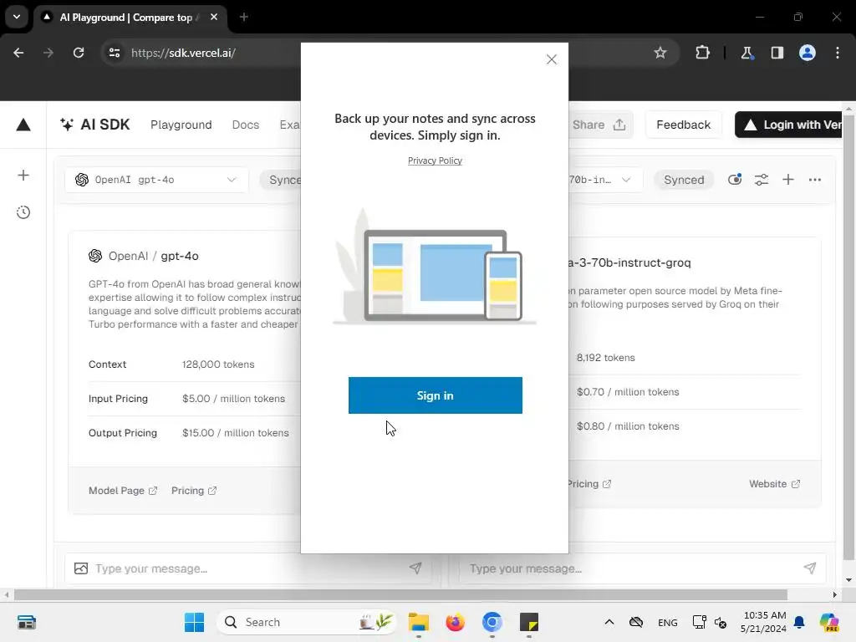Open browser extensions puzzle icon

(x=702, y=53)
